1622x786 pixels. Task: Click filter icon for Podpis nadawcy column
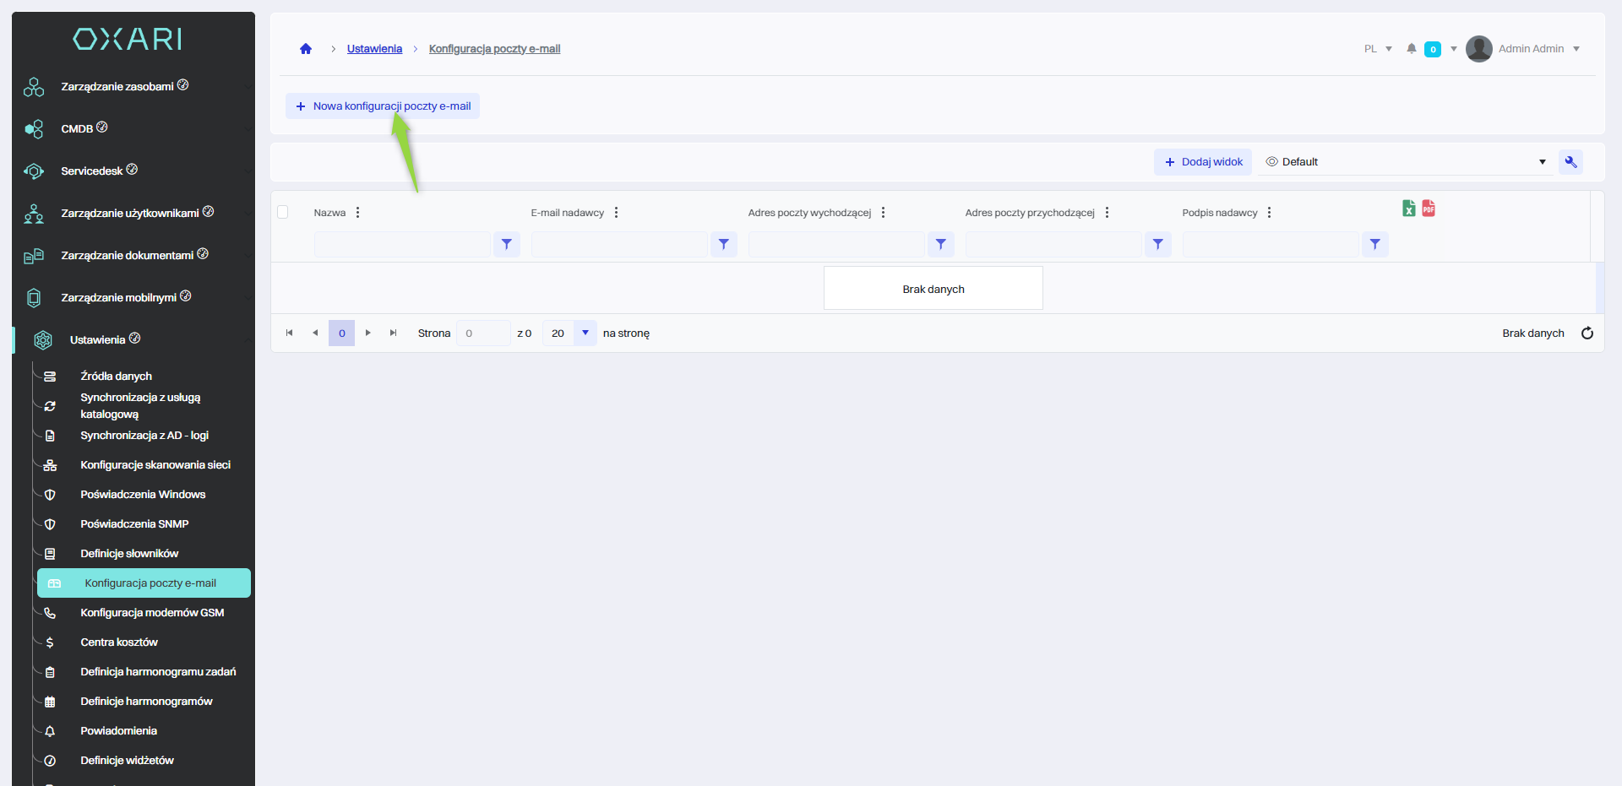click(1374, 245)
